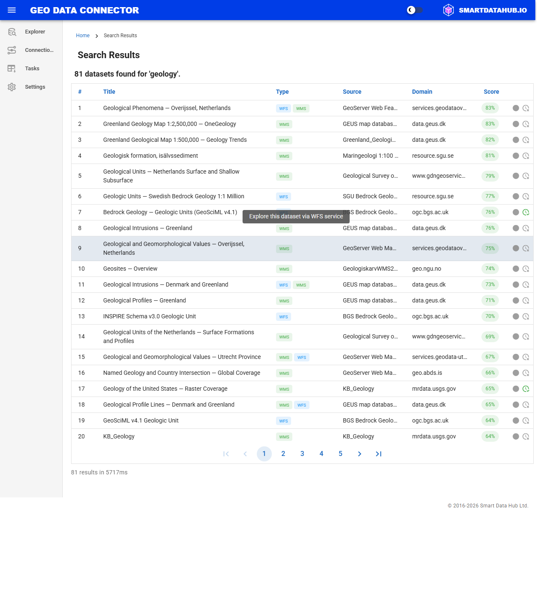
Task: Click clock-x icon on Geosites Overview row
Action: tap(526, 269)
